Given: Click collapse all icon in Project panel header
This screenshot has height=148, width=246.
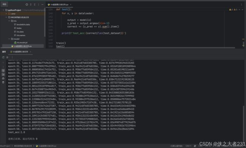Looking at the screenshot, I should point(34,5).
